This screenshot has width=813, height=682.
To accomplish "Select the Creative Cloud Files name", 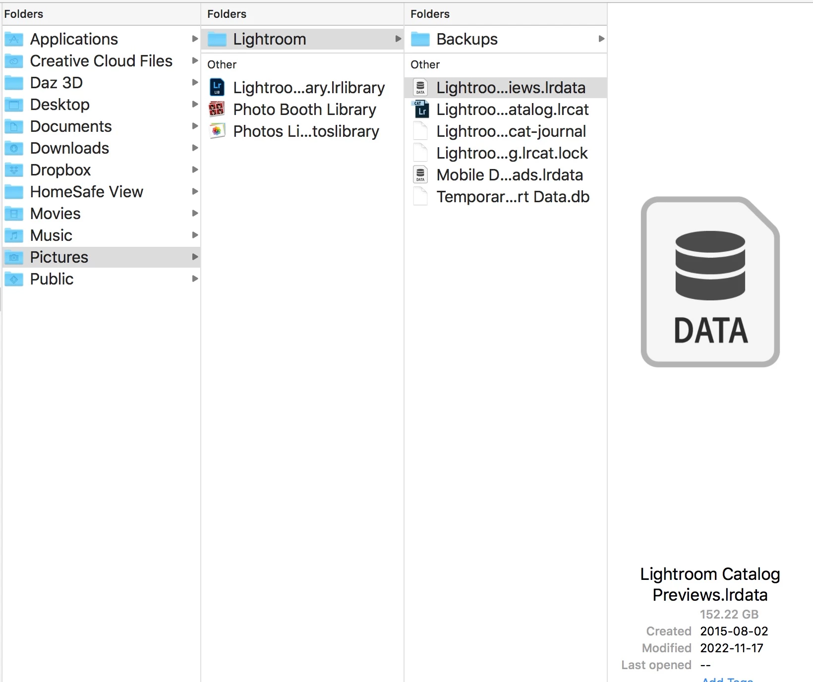I will [101, 61].
